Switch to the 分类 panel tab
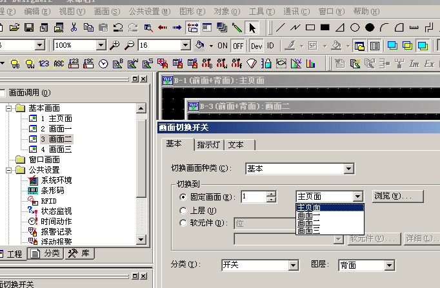The height and width of the screenshot is (288, 440). tap(47, 254)
